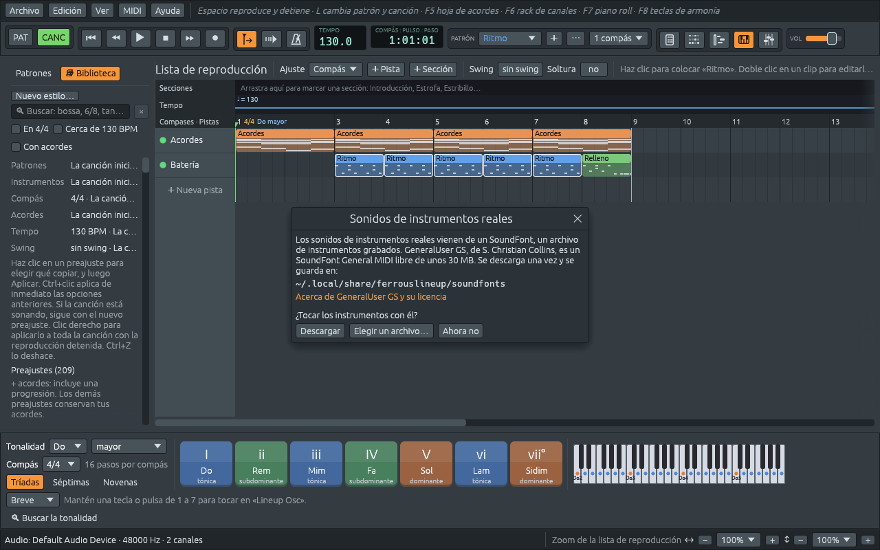Open the Patrón Ritmo dropdown
The height and width of the screenshot is (550, 880).
[x=509, y=38]
